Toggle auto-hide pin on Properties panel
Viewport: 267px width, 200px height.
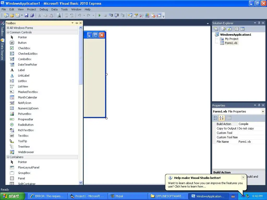pos(259,105)
